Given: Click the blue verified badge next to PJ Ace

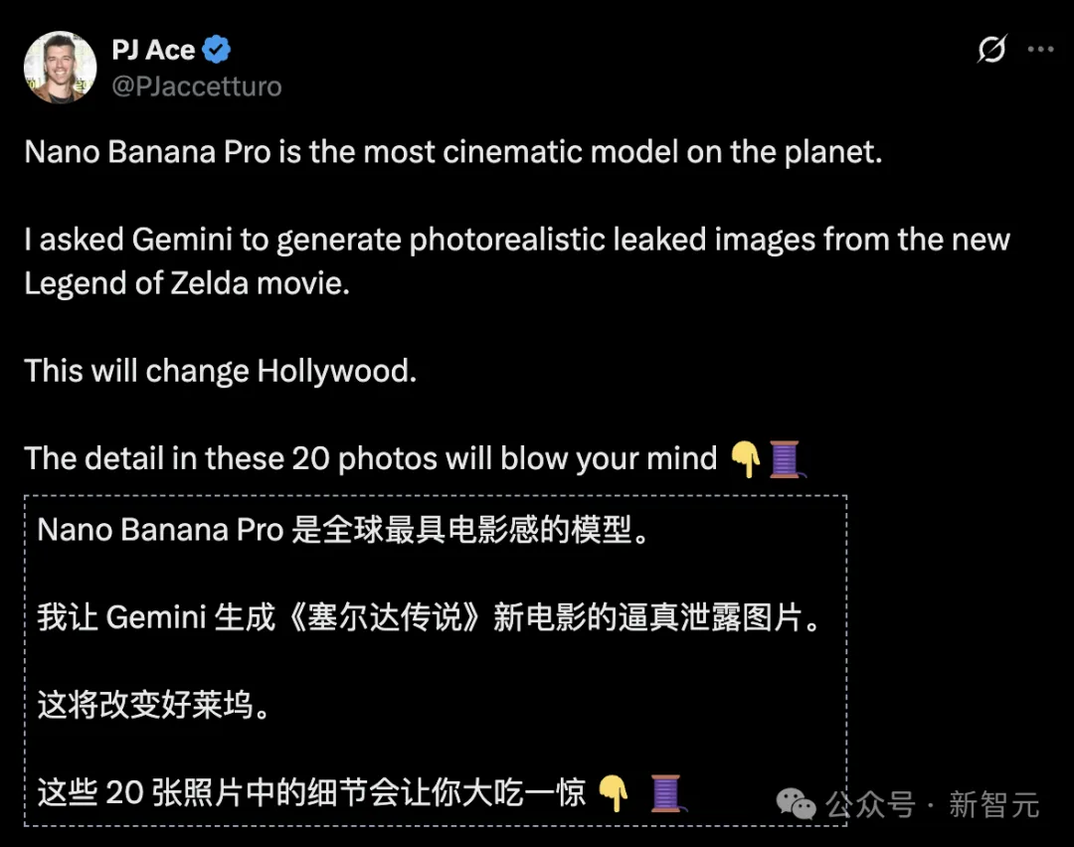Looking at the screenshot, I should click(215, 49).
